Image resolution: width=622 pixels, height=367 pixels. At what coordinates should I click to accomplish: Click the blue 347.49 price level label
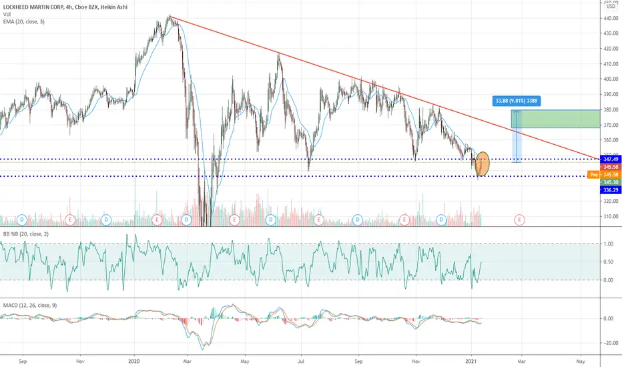tap(611, 159)
